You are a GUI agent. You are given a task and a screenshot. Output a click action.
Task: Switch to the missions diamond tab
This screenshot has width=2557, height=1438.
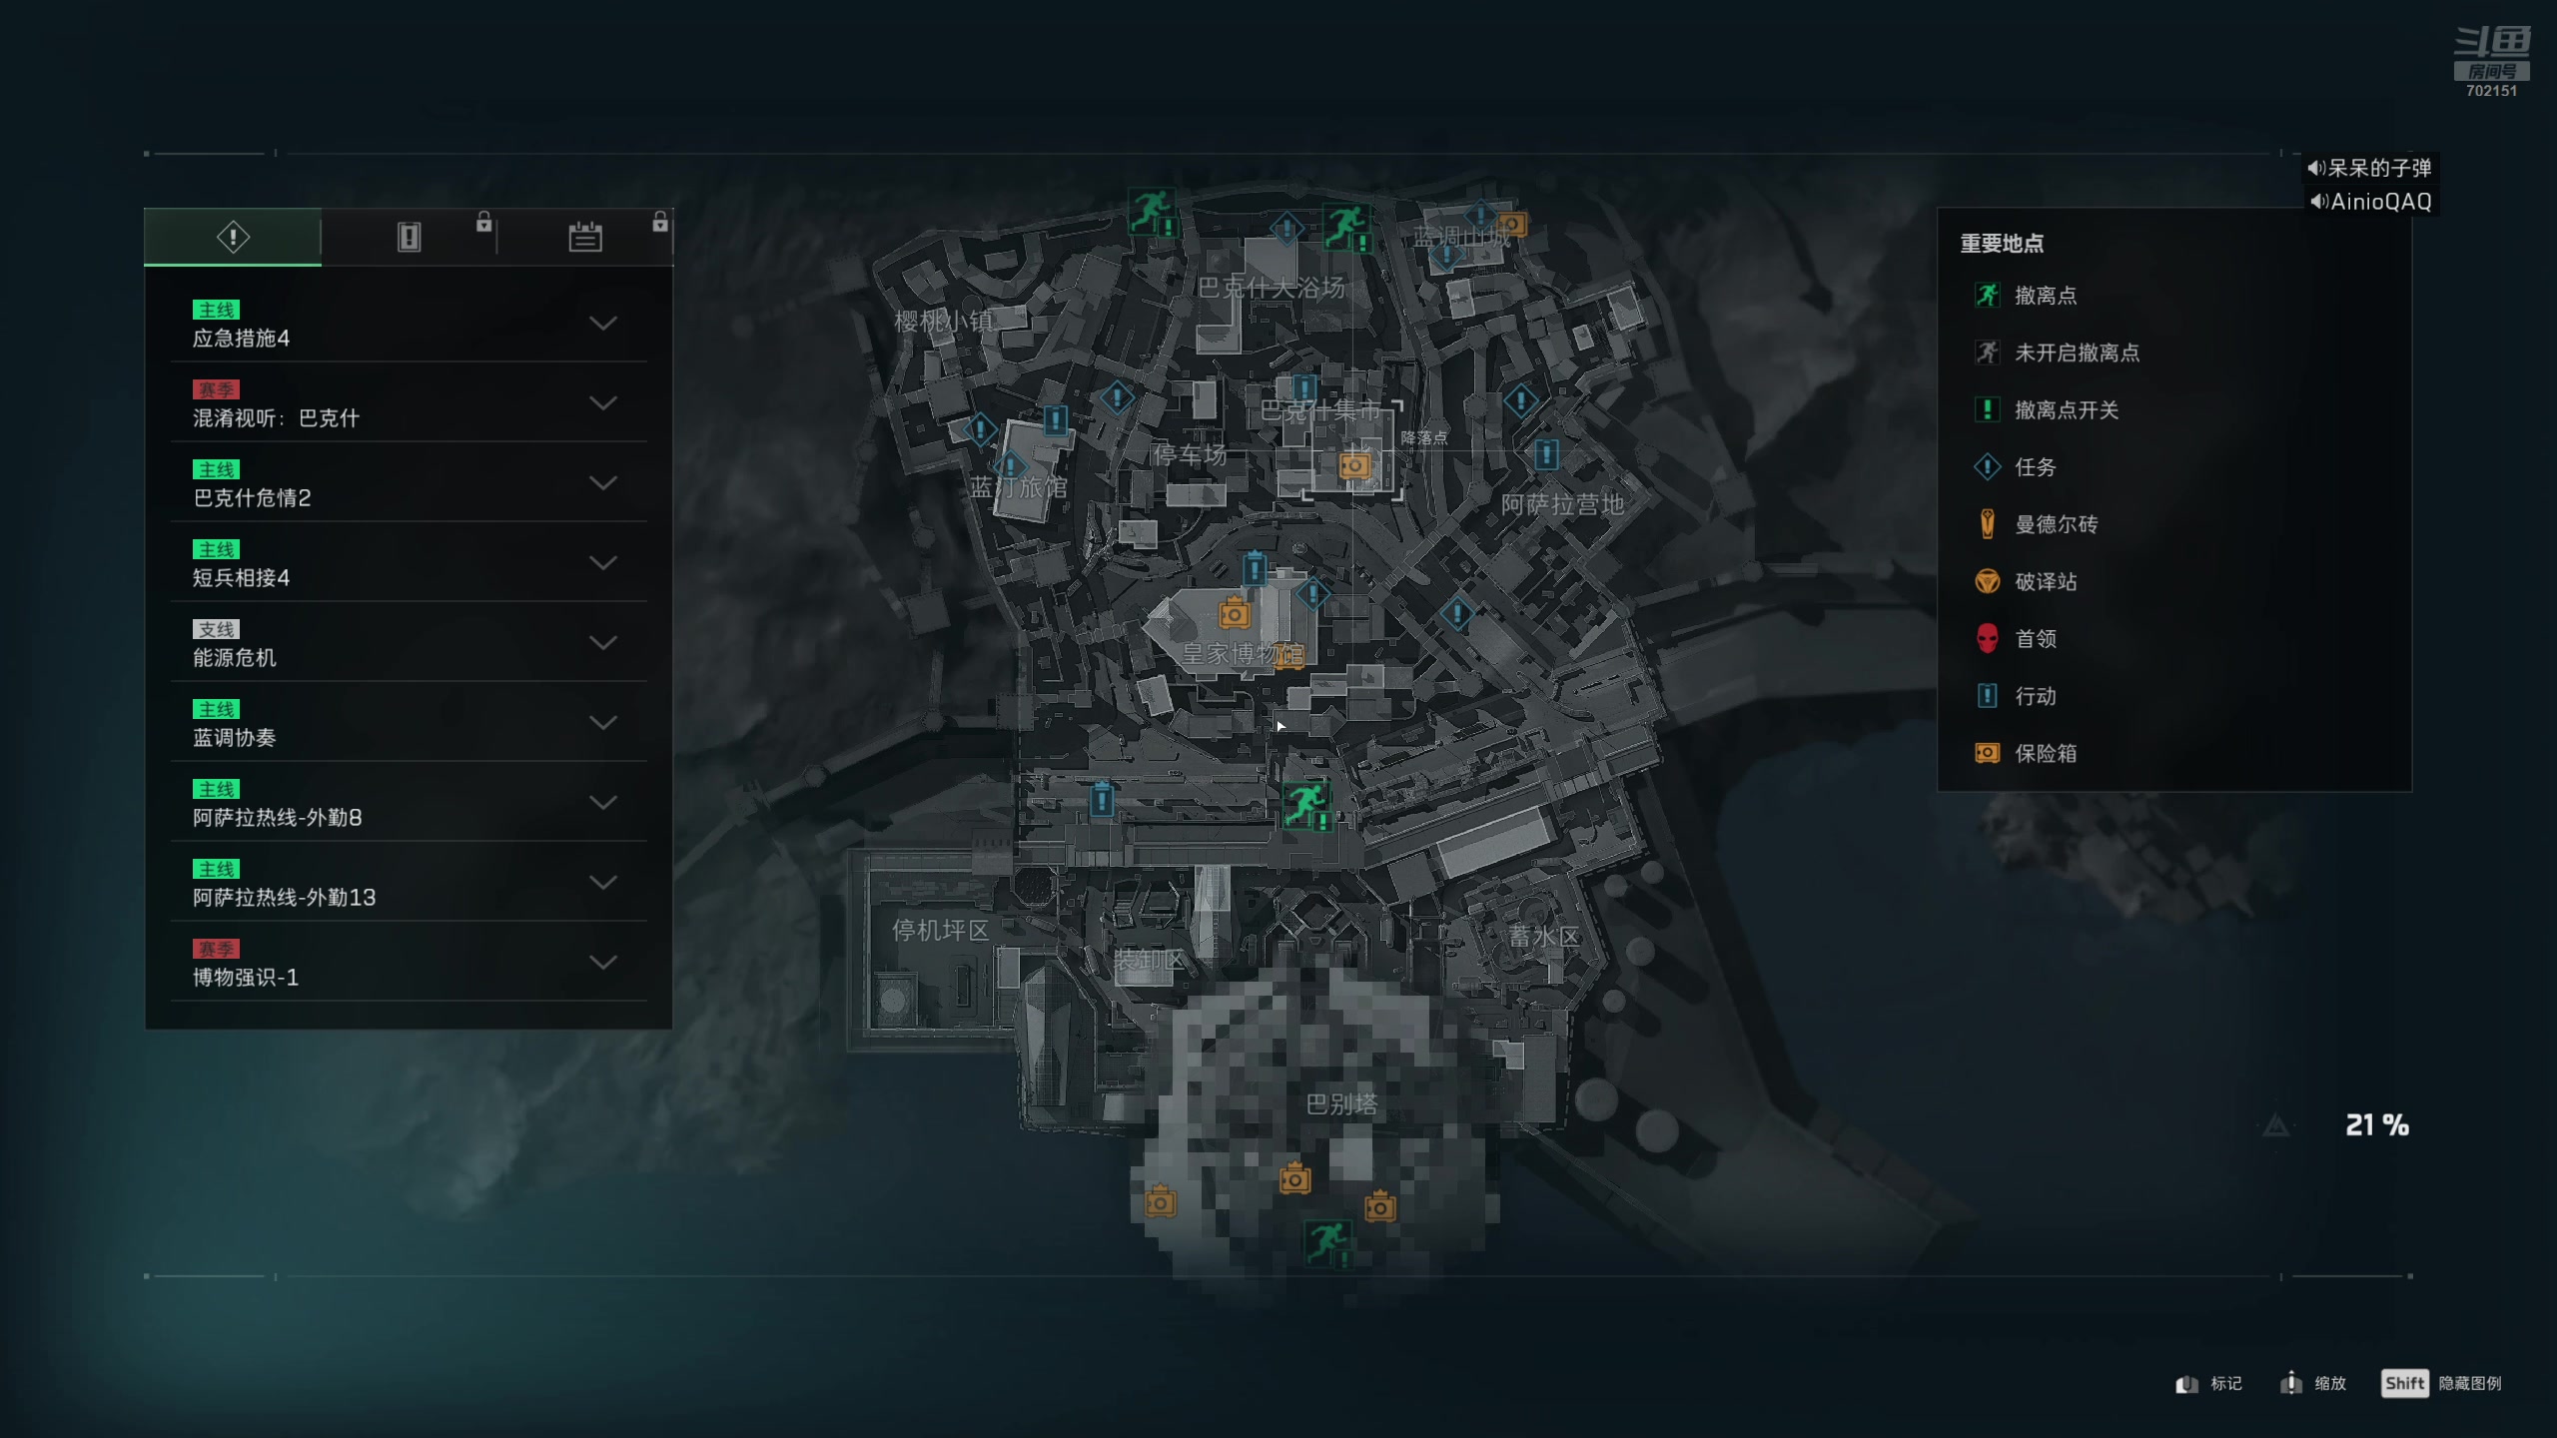pos(233,237)
